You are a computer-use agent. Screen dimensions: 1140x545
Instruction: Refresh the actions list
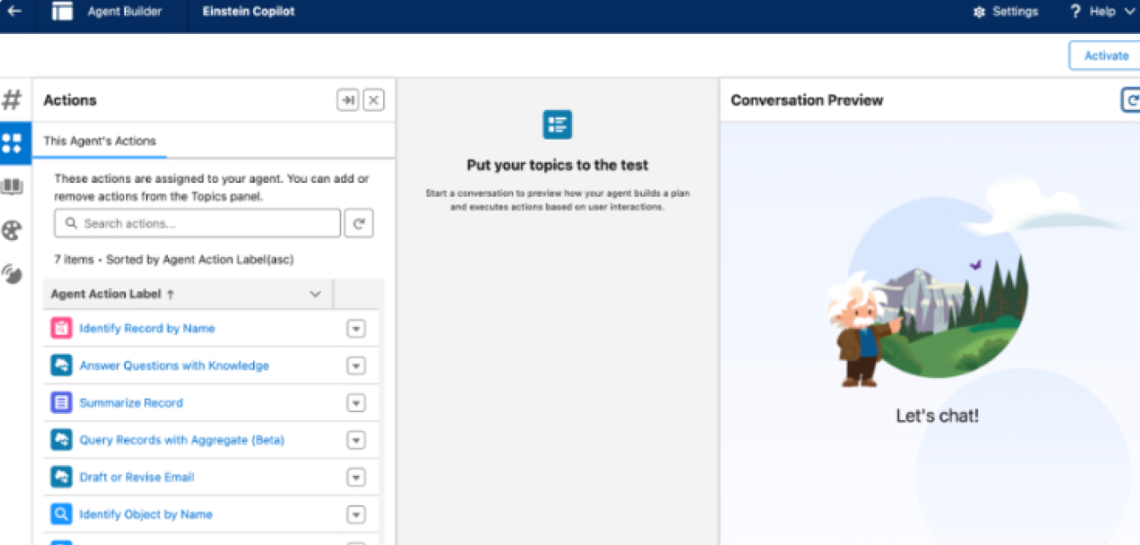click(358, 223)
